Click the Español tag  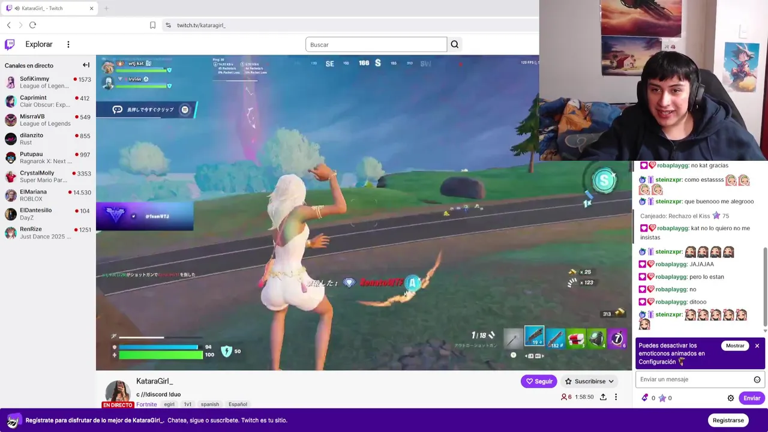[238, 404]
